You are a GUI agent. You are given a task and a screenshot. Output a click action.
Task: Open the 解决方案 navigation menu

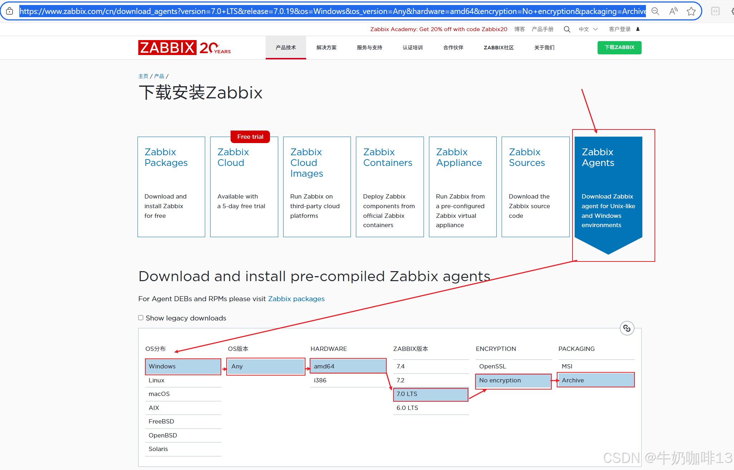pyautogui.click(x=326, y=48)
